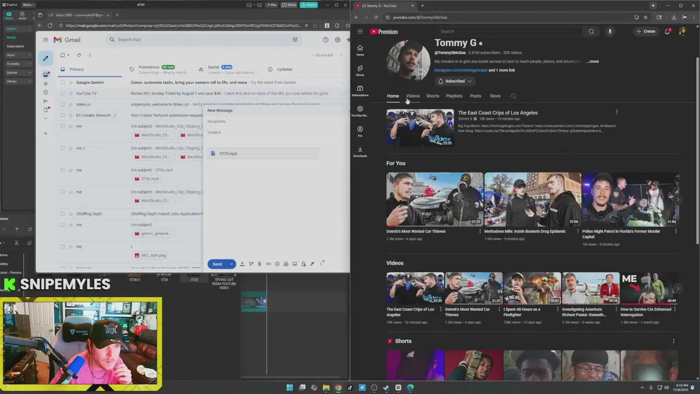The height and width of the screenshot is (394, 700).
Task: Click YouTube search magnifier button
Action: click(x=591, y=31)
